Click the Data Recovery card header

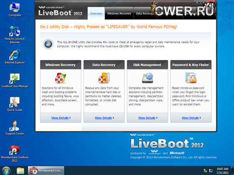tap(104, 65)
